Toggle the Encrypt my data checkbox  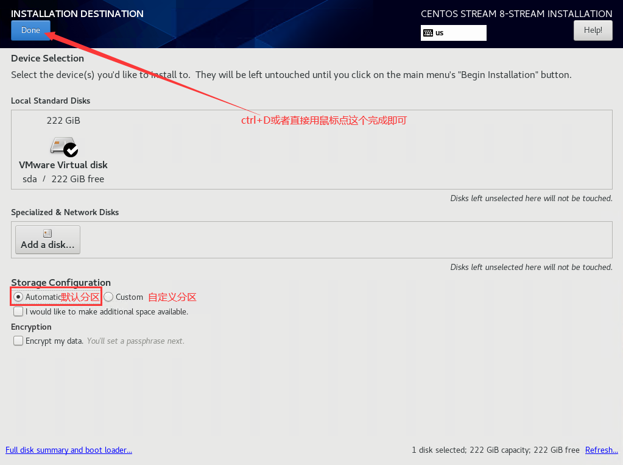click(x=18, y=341)
